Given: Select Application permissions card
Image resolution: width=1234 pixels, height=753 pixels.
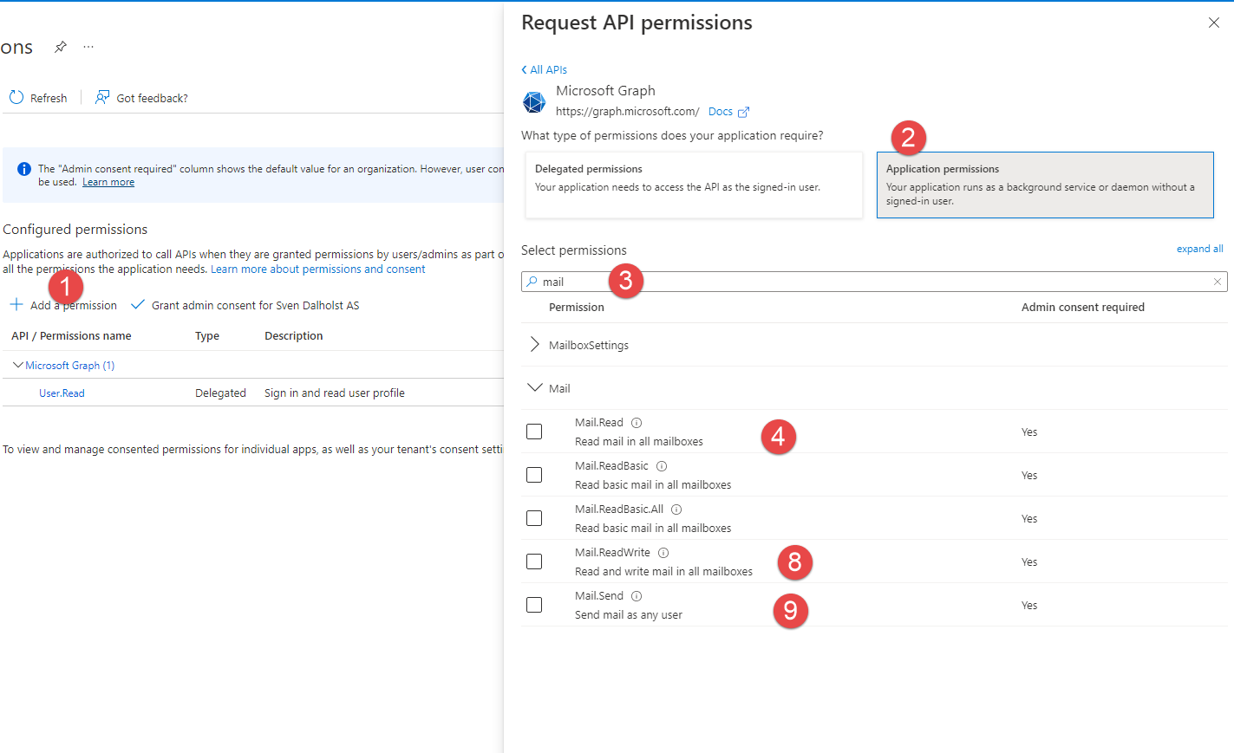Looking at the screenshot, I should 1045,185.
